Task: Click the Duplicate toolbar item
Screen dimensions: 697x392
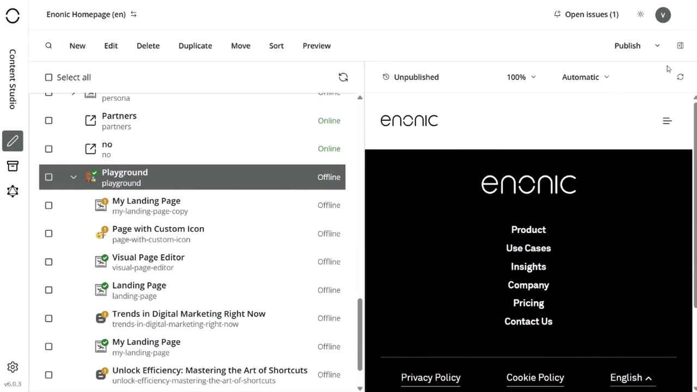Action: 195,46
